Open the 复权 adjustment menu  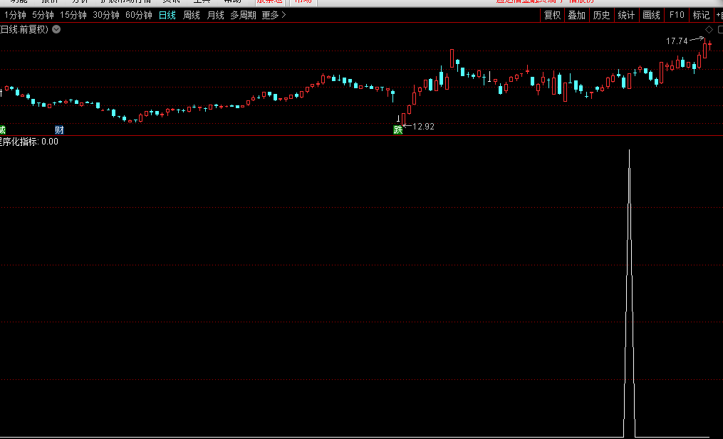552,15
